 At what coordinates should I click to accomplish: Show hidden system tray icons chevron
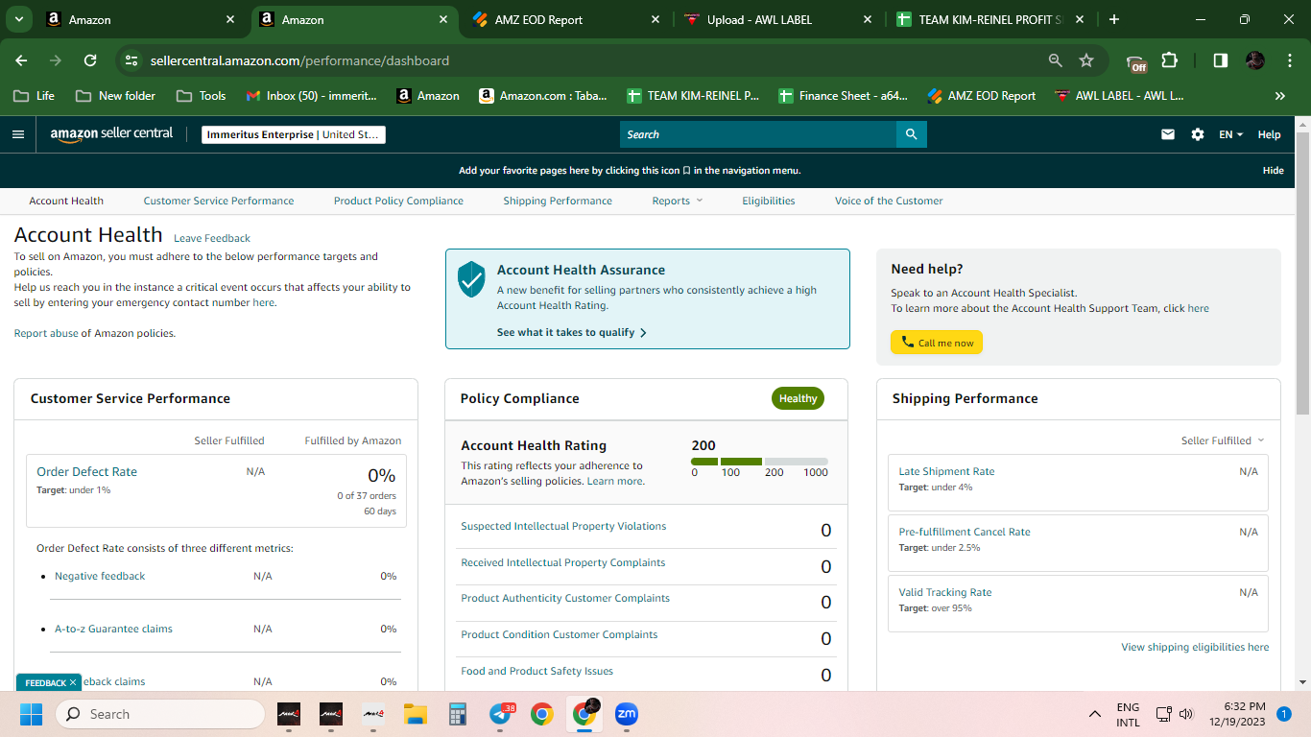point(1094,714)
